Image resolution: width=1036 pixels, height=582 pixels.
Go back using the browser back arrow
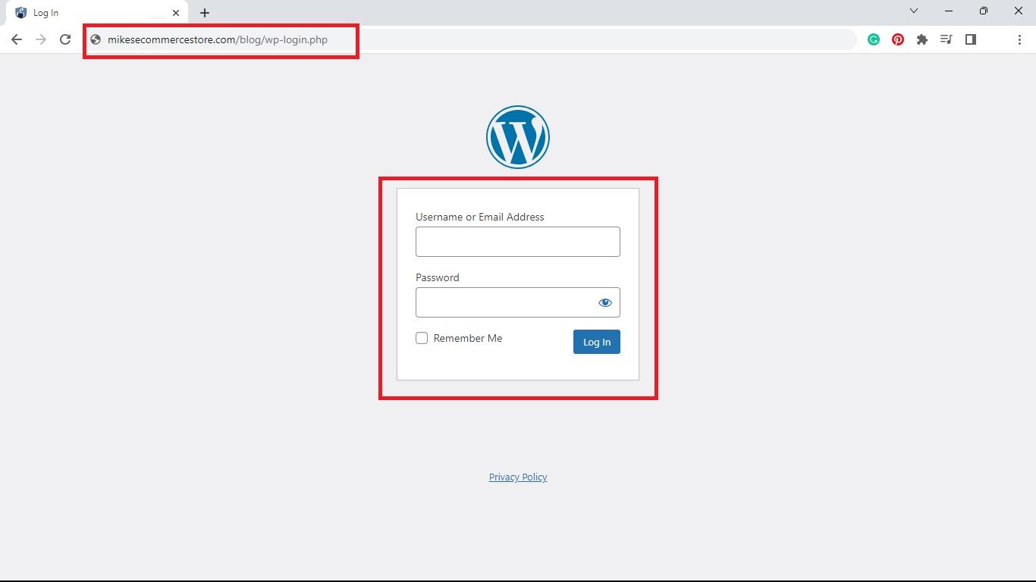click(x=17, y=39)
